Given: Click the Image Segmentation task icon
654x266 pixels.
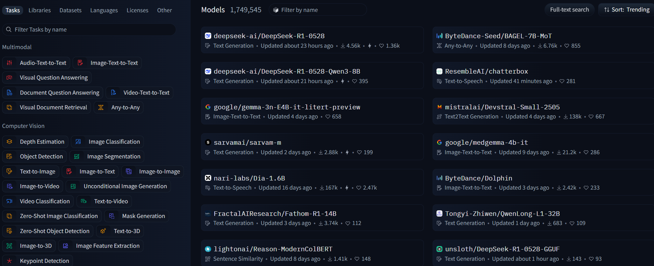Looking at the screenshot, I should 77,156.
